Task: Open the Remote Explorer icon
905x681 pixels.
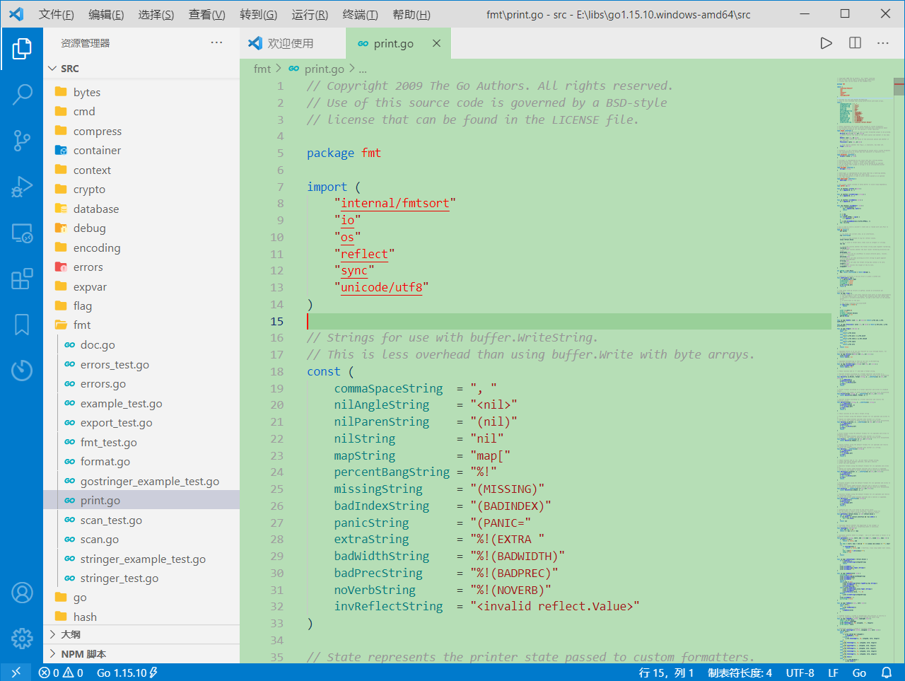Action: [x=22, y=233]
